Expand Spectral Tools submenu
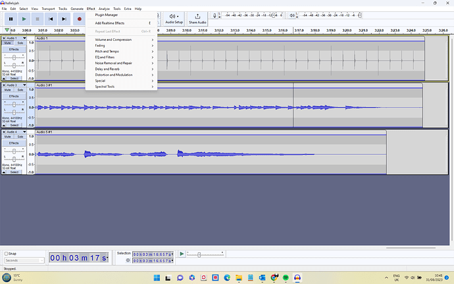Screen dimensions: 454x284 click(x=121, y=86)
